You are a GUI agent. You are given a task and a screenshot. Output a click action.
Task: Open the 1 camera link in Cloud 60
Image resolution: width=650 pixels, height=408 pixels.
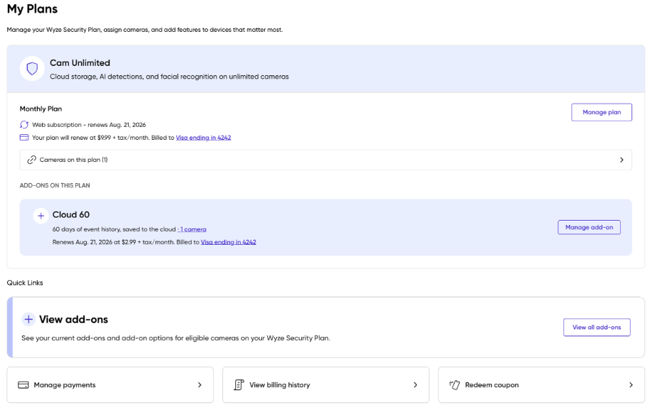click(x=192, y=229)
